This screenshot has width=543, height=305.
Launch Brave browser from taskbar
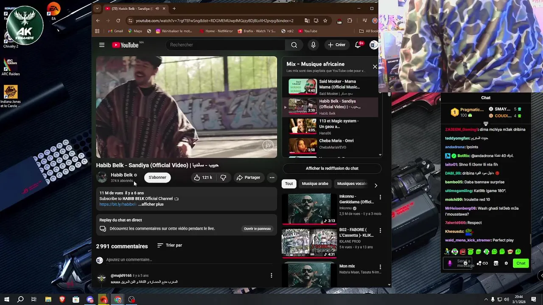(62, 299)
